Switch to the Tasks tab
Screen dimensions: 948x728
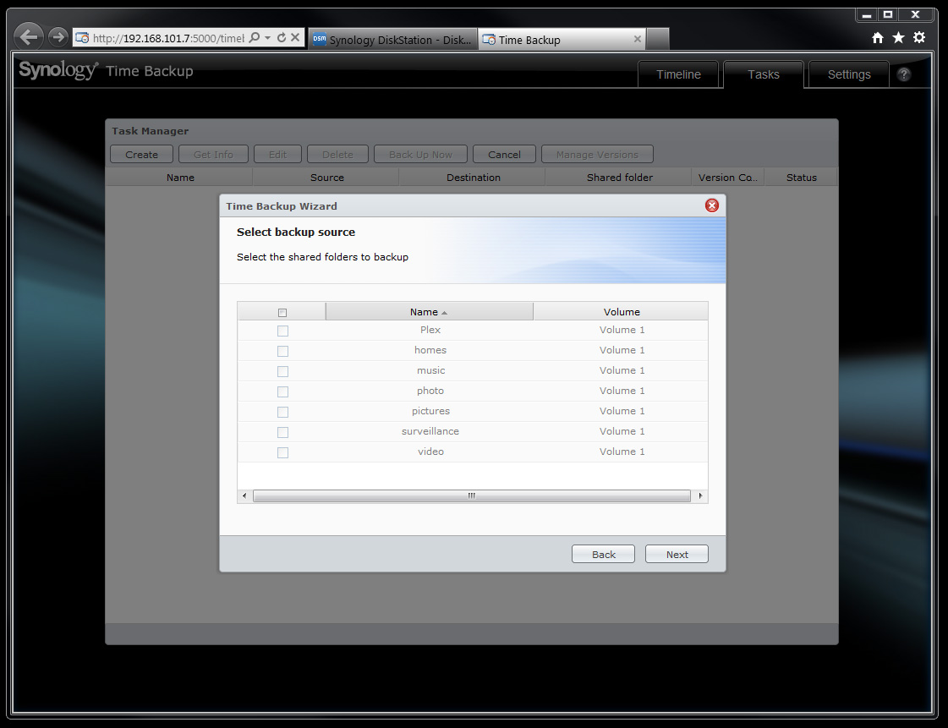click(x=764, y=74)
